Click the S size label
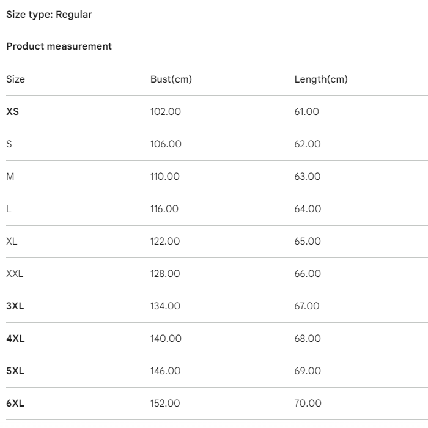 coord(9,144)
